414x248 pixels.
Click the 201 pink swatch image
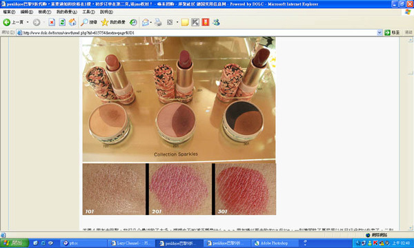[x=180, y=189]
